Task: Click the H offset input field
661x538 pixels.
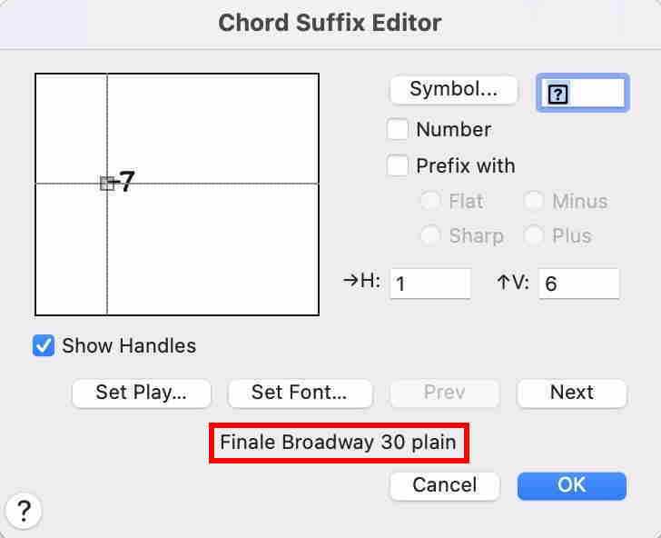Action: (429, 284)
